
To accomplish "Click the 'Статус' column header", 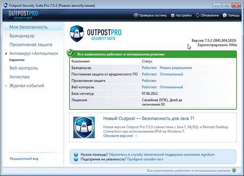I will (x=147, y=61).
